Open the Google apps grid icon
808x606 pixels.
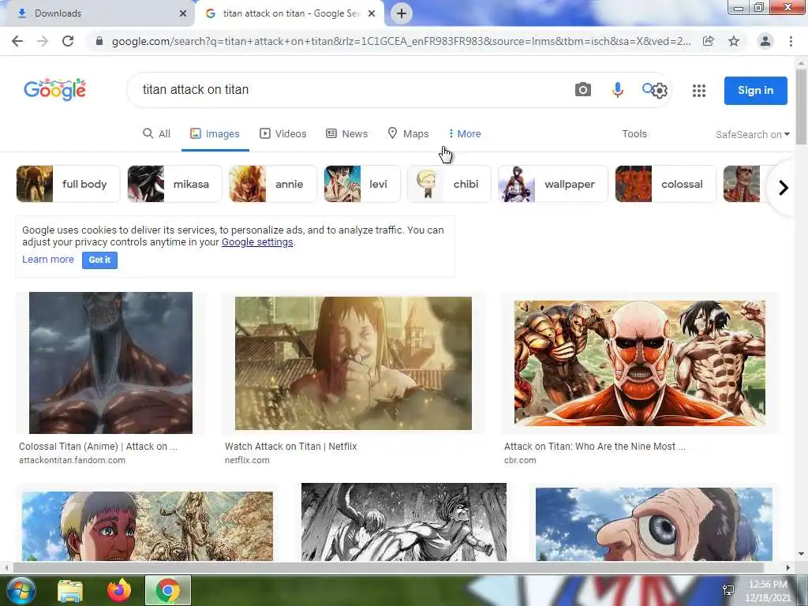(699, 91)
